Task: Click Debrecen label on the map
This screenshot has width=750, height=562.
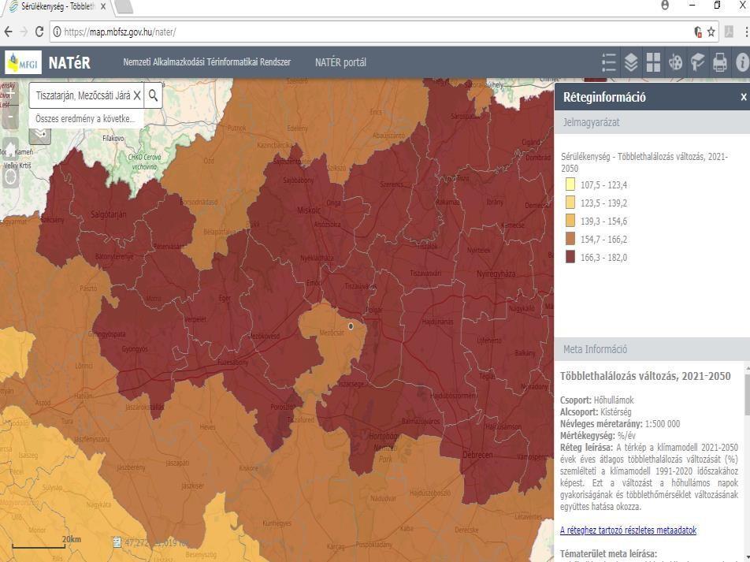Action: [x=477, y=454]
